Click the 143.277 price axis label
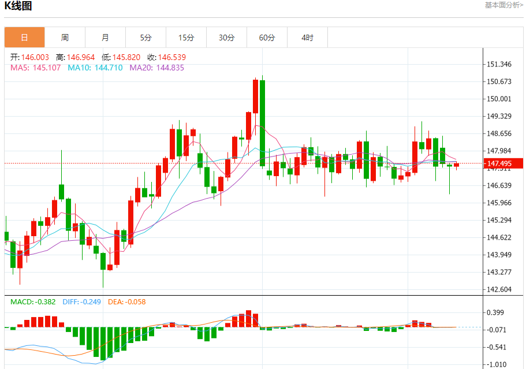The width and height of the screenshot is (526, 369). coord(499,272)
